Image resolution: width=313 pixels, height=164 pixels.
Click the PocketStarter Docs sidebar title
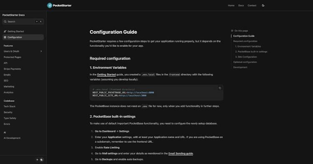13,15
